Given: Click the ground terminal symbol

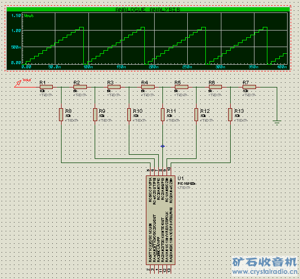Looking at the screenshot, I should pos(277,123).
